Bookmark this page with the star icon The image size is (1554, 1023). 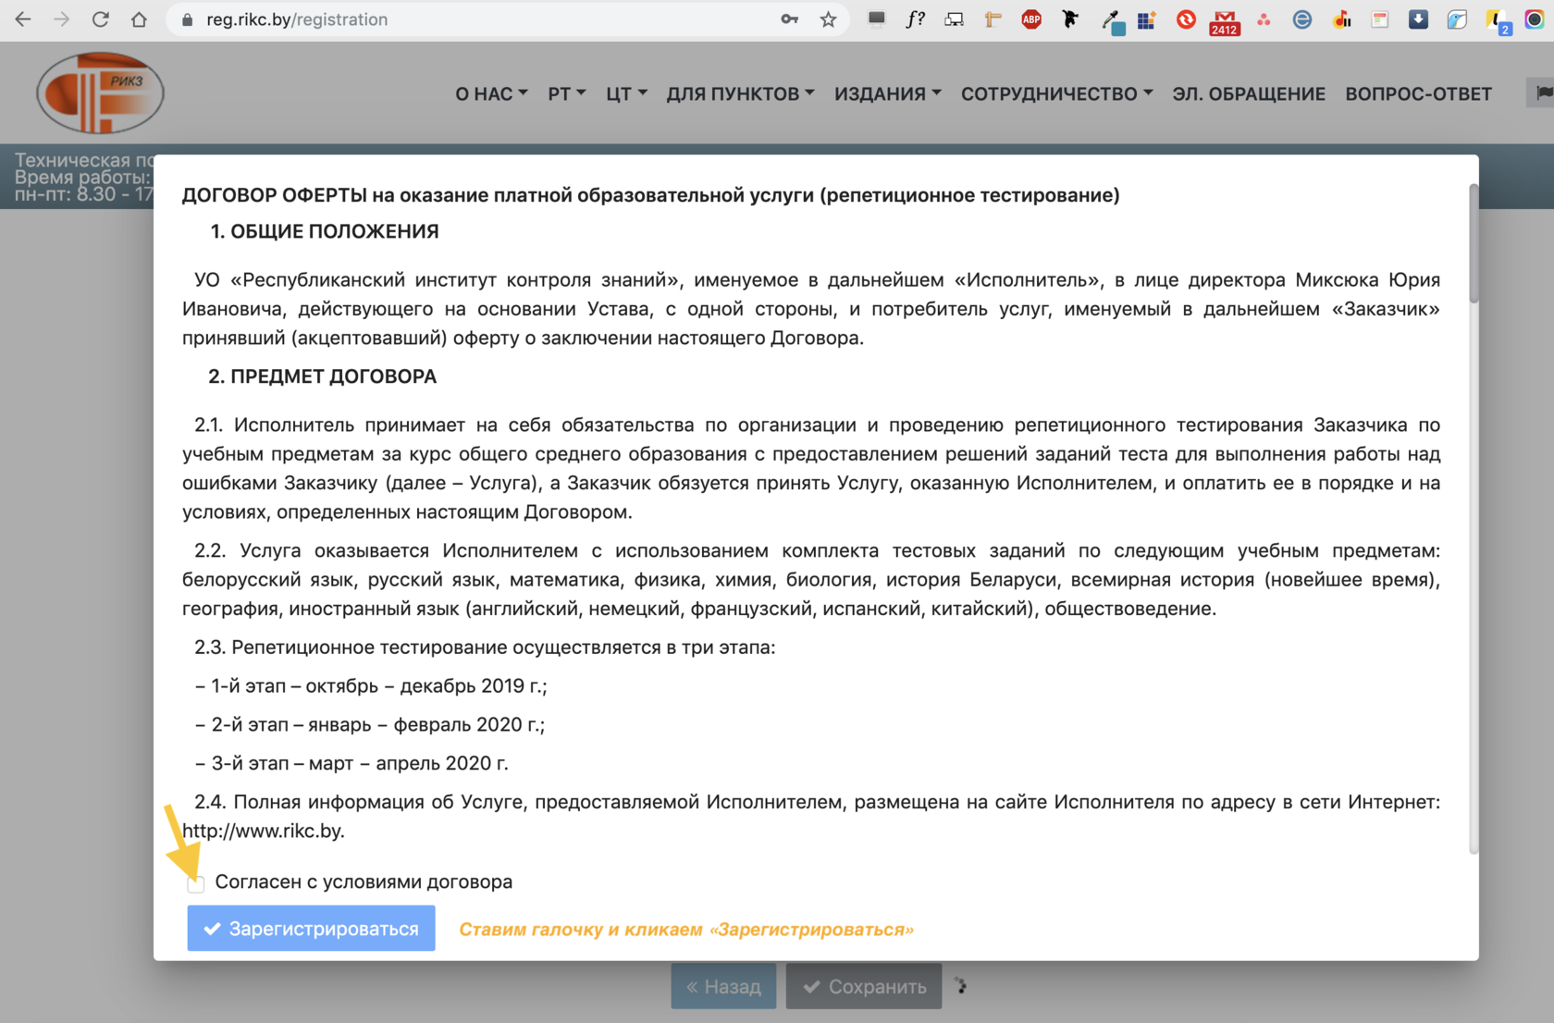(828, 19)
